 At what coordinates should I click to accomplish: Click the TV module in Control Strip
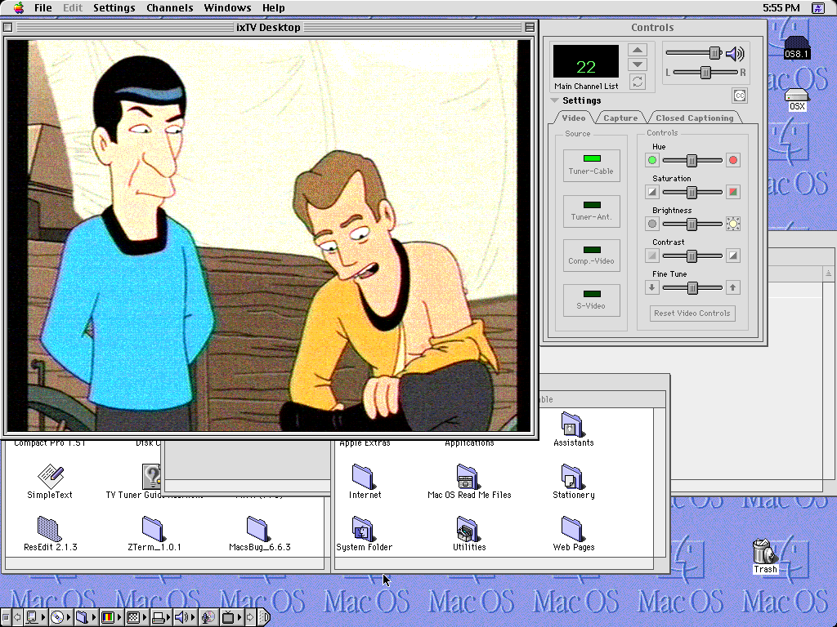229,617
